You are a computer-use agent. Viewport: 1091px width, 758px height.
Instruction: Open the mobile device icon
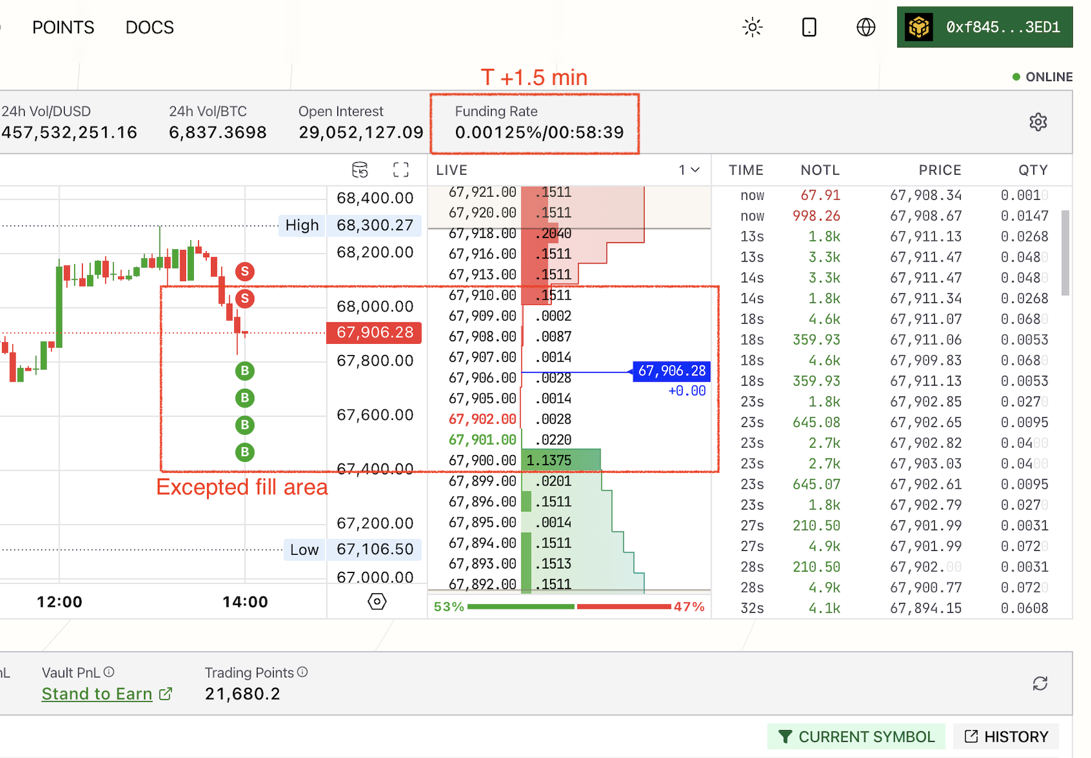[x=809, y=27]
